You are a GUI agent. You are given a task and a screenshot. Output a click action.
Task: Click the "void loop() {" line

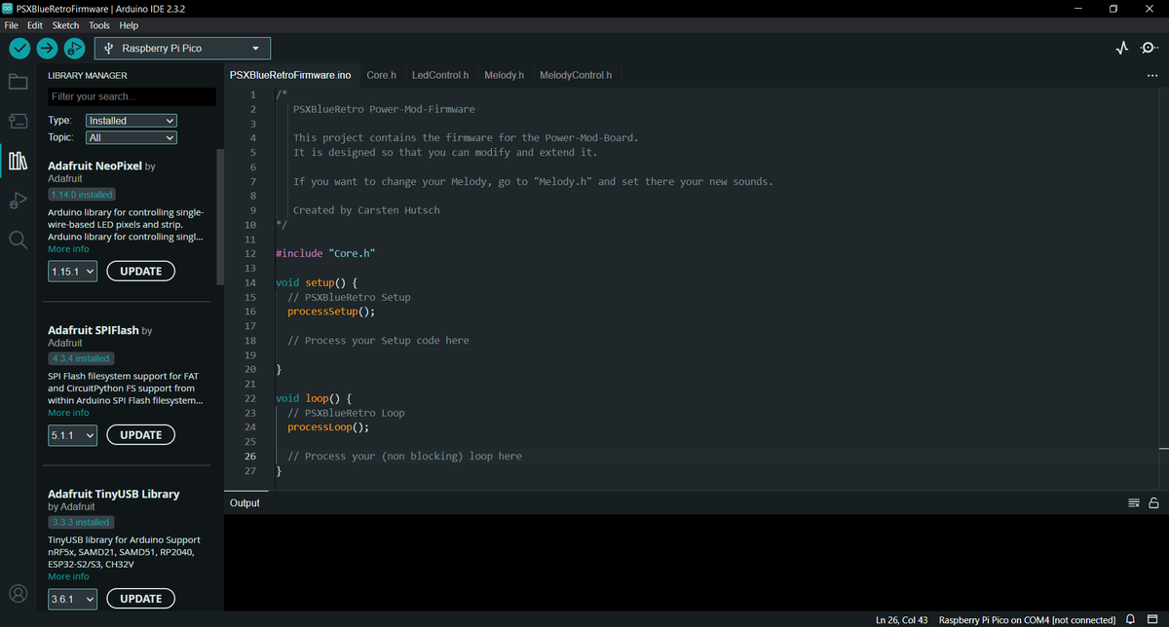coord(313,398)
